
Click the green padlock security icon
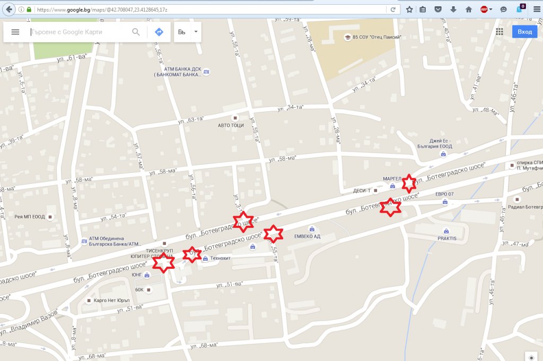click(x=29, y=10)
